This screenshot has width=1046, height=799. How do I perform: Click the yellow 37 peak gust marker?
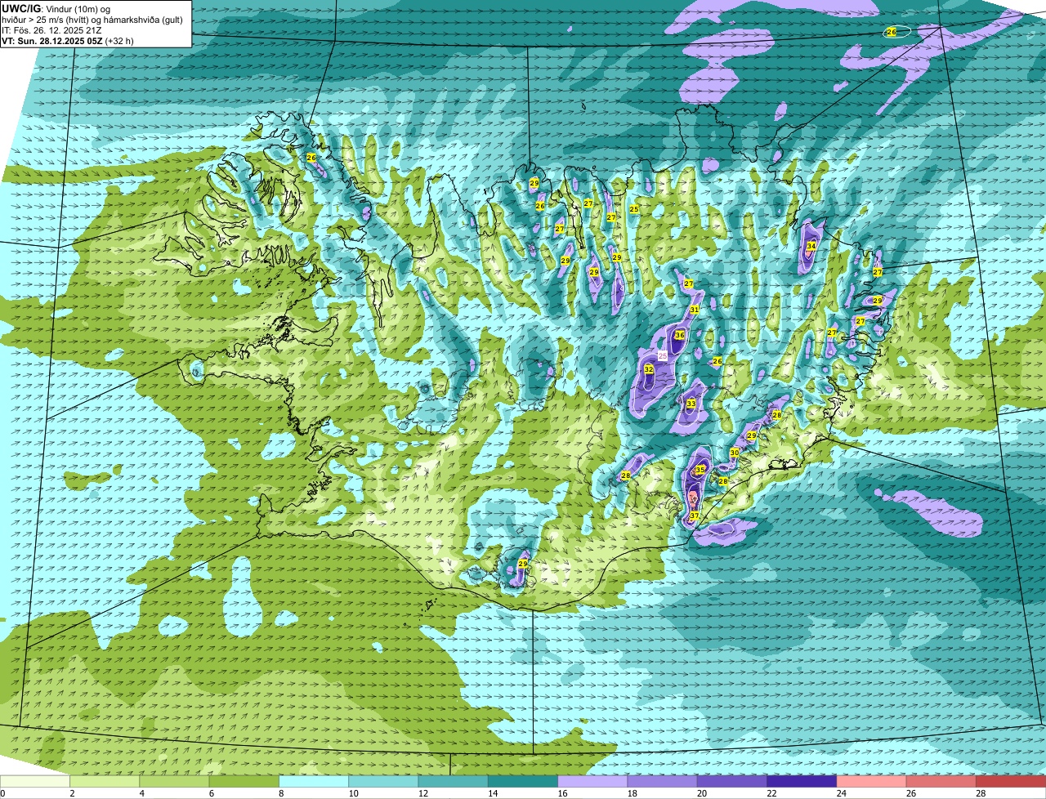pyautogui.click(x=694, y=516)
